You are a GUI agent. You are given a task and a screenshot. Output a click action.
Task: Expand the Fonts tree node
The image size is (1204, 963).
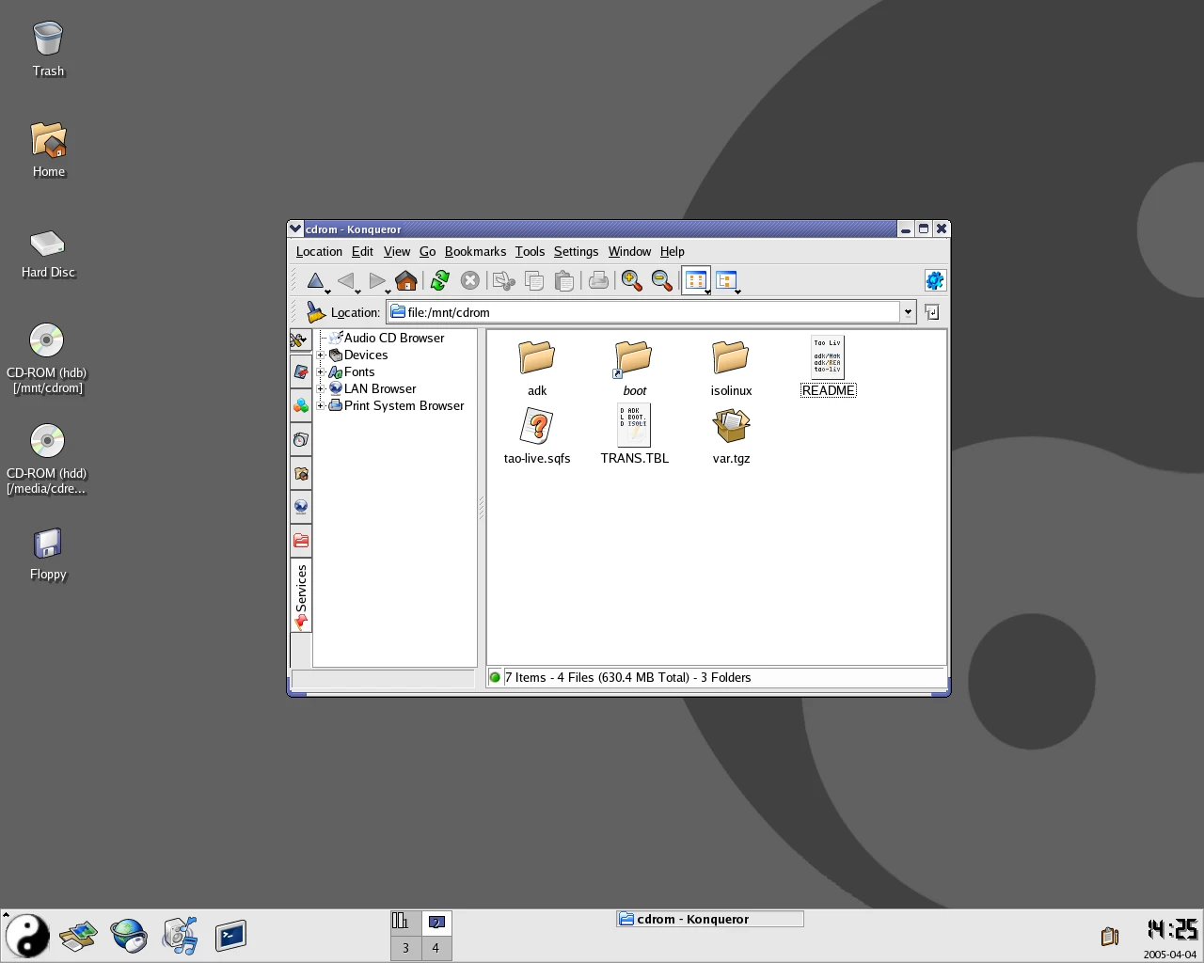(x=321, y=372)
